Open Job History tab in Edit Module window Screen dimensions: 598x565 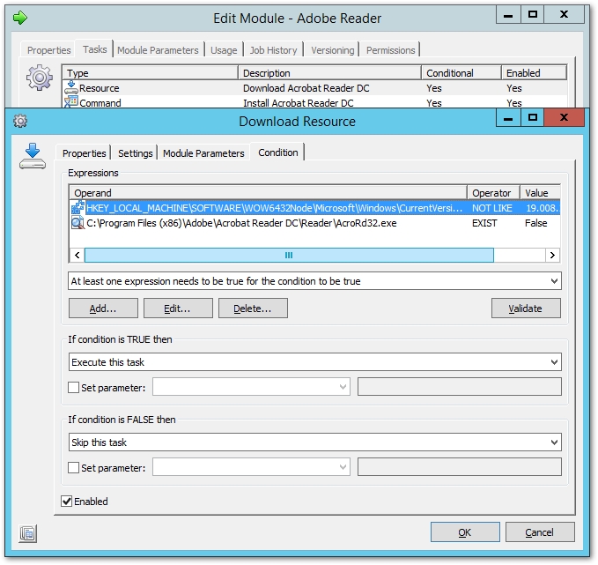(273, 50)
